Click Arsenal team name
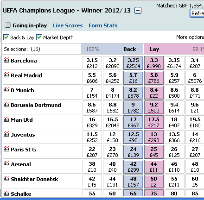This screenshot has height=200, width=204. pos(21,164)
